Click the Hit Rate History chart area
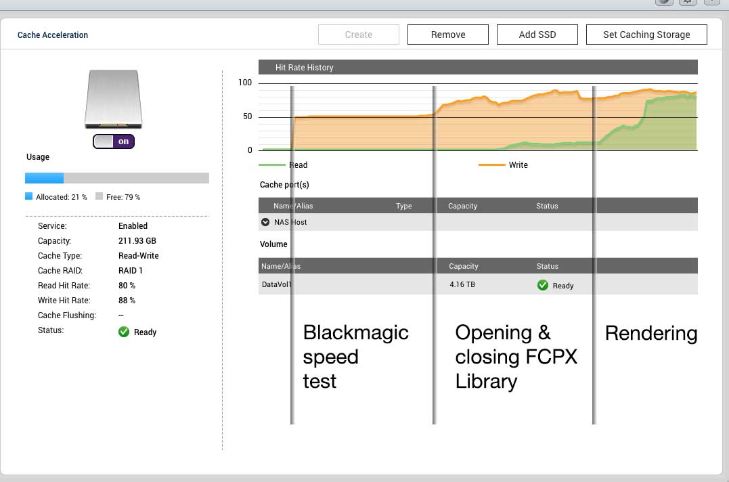729x482 pixels. [x=478, y=116]
